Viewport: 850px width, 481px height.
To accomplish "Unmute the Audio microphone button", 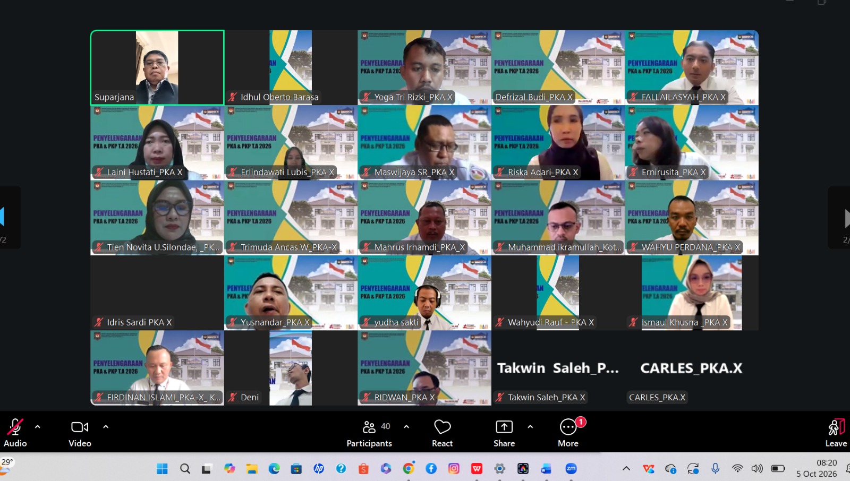I will (x=15, y=433).
